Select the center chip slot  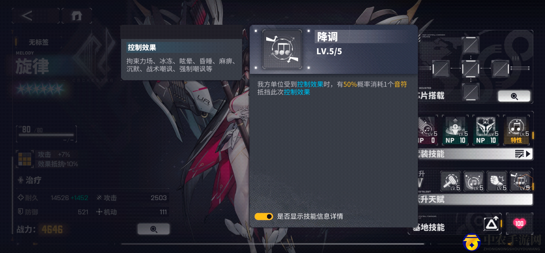click(x=470, y=68)
